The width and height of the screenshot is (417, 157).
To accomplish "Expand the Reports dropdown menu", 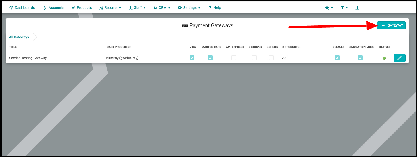I will coord(110,8).
